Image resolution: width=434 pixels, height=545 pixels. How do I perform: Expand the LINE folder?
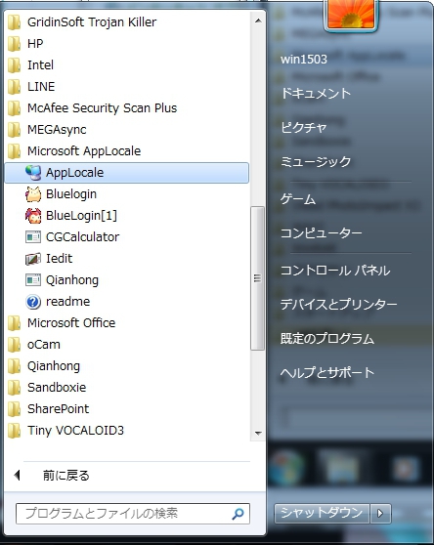(31, 87)
